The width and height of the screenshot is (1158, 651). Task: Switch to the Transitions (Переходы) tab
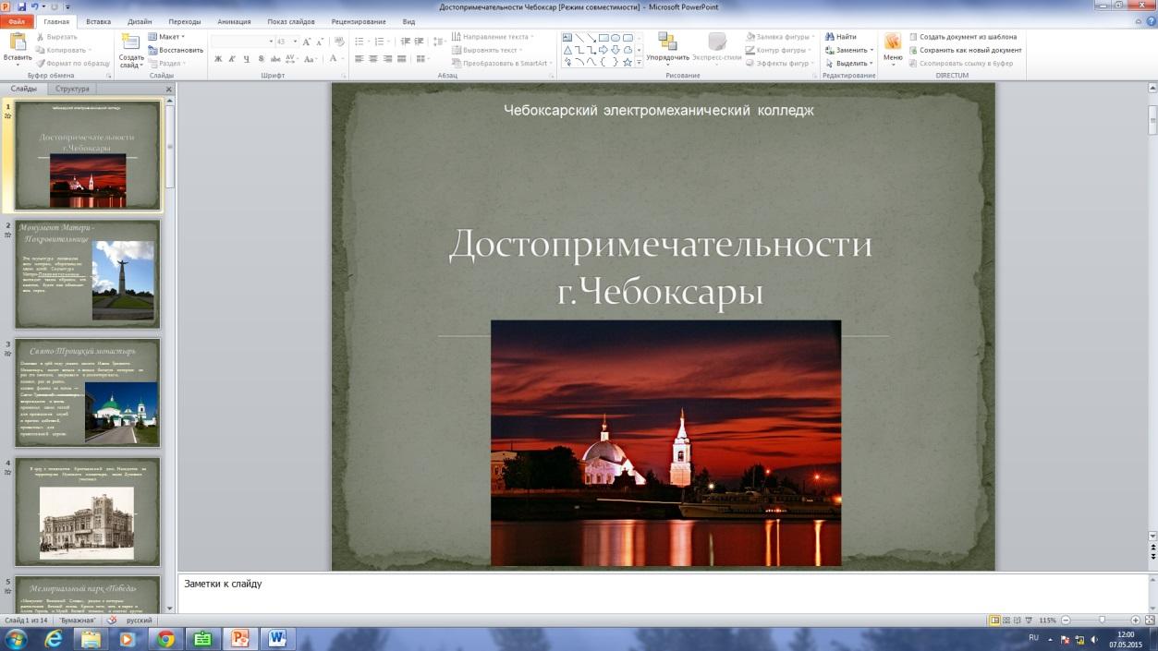coord(186,21)
